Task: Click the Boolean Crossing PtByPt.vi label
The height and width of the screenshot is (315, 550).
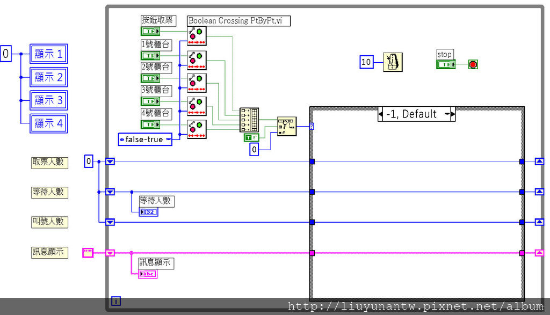Action: click(238, 21)
